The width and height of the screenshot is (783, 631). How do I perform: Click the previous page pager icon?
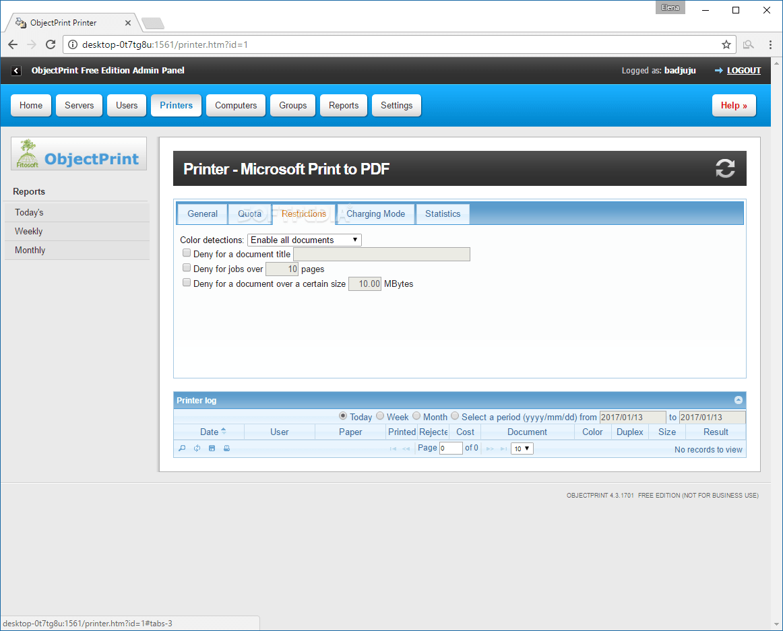406,449
